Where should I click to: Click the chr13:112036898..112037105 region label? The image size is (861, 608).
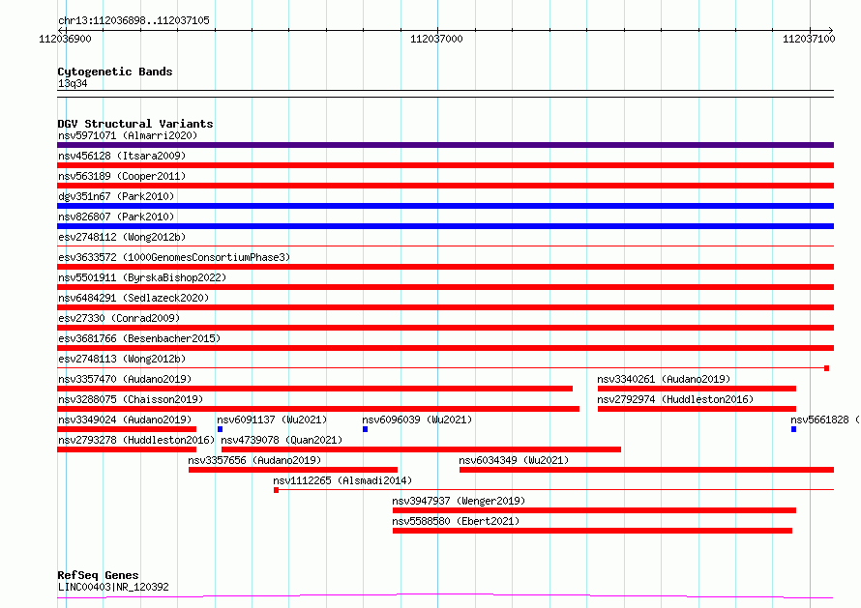point(134,20)
